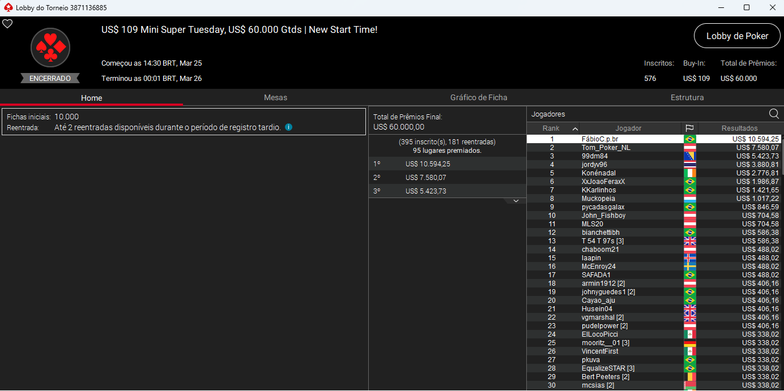Open the Gráfico de Ficha tab
Viewport: 784px width, 391px height.
pyautogui.click(x=479, y=97)
